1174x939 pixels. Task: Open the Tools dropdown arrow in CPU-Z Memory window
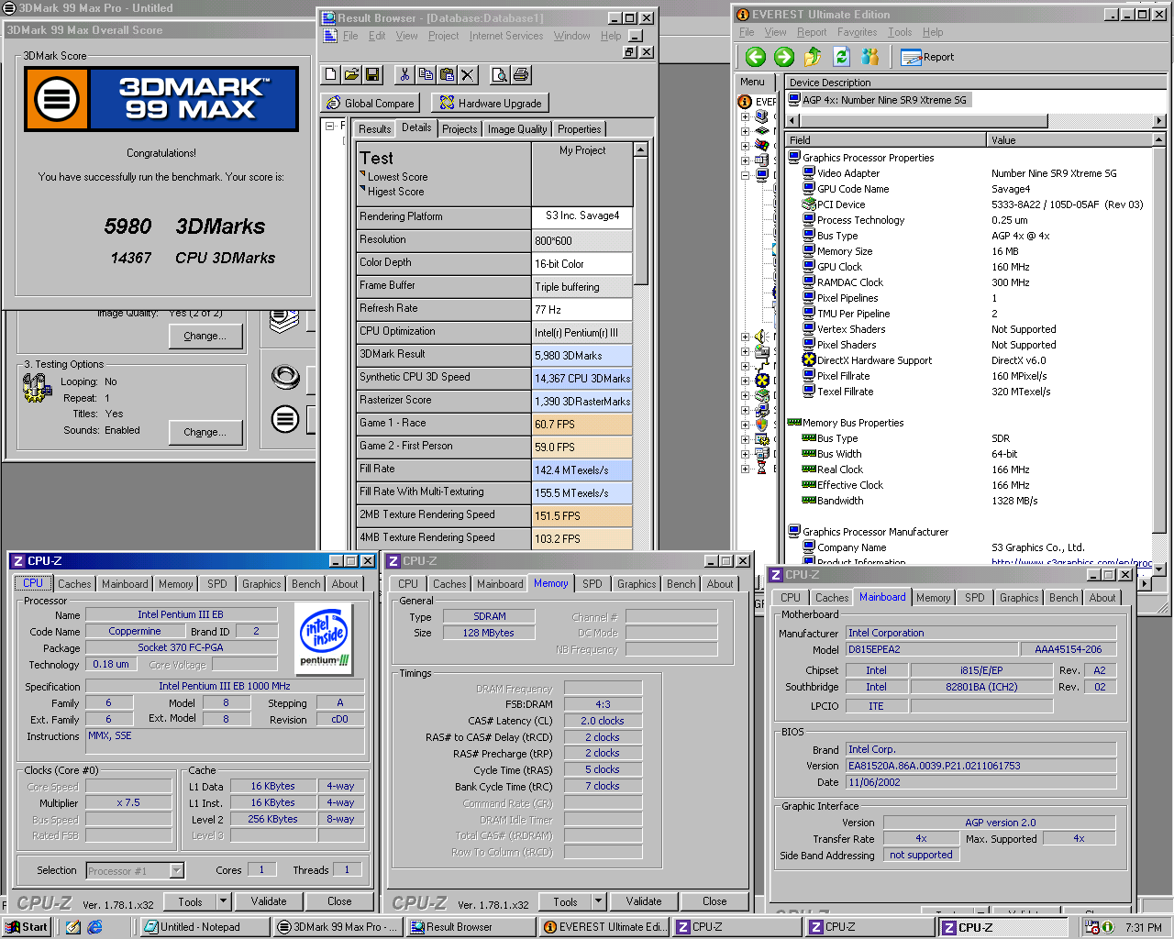pyautogui.click(x=598, y=901)
